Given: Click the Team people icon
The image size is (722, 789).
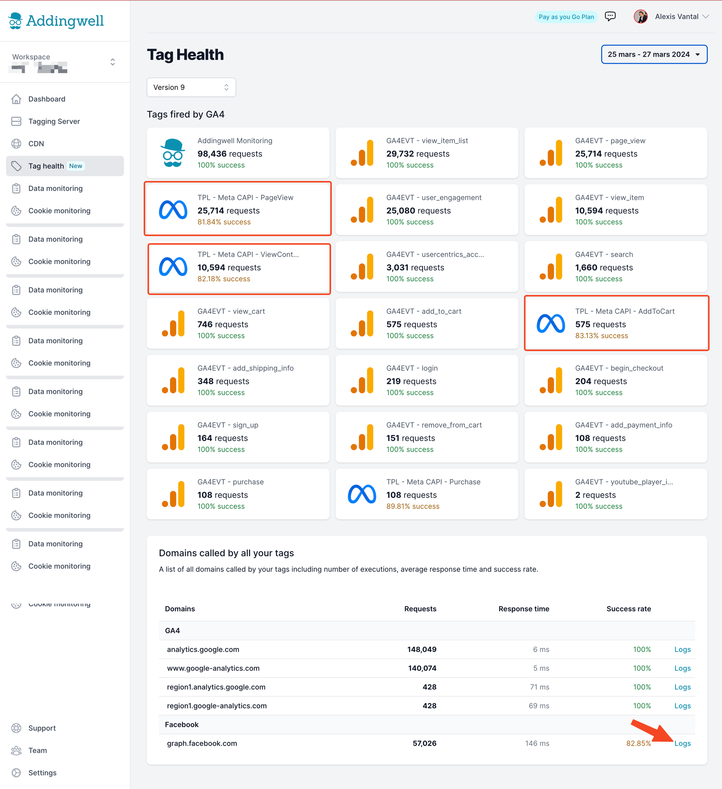Looking at the screenshot, I should tap(16, 750).
